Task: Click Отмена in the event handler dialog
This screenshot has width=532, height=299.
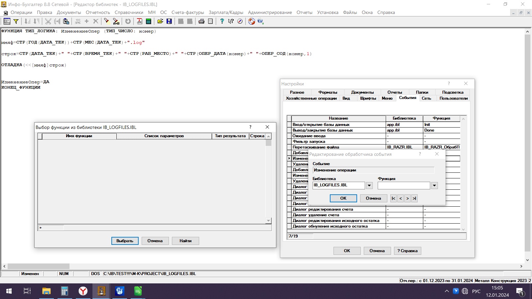Action: pyautogui.click(x=373, y=198)
